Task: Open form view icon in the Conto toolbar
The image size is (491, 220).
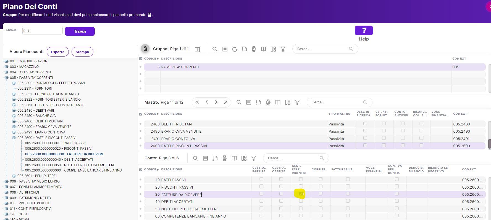Action: [x=205, y=158]
